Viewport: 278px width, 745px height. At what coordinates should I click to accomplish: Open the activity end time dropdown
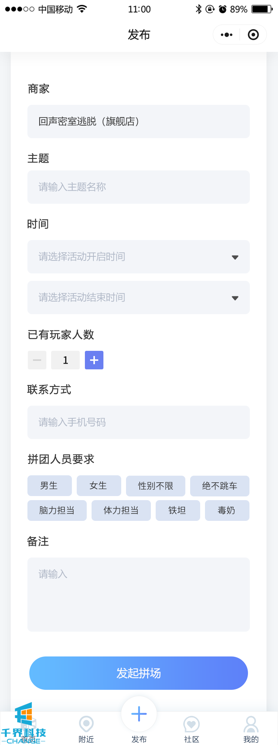pos(139,297)
